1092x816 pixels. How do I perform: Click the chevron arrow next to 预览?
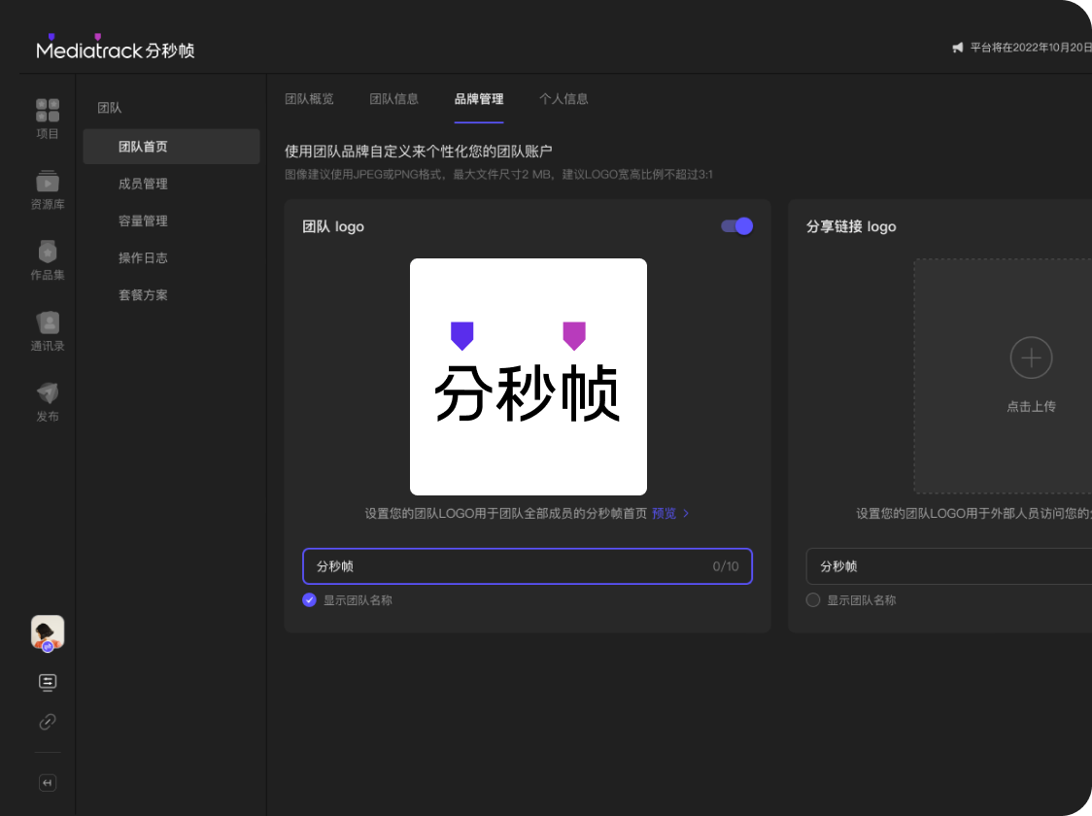pos(686,513)
